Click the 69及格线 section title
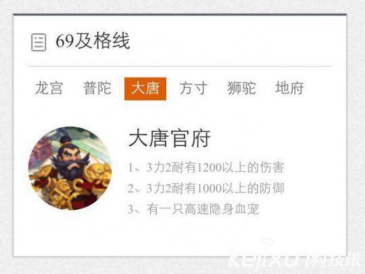This screenshot has height=274, width=365. tap(93, 41)
